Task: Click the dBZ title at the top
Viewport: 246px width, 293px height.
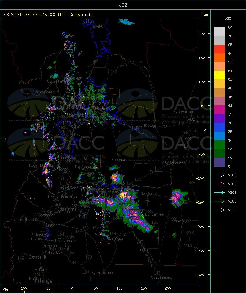Action: click(x=123, y=5)
